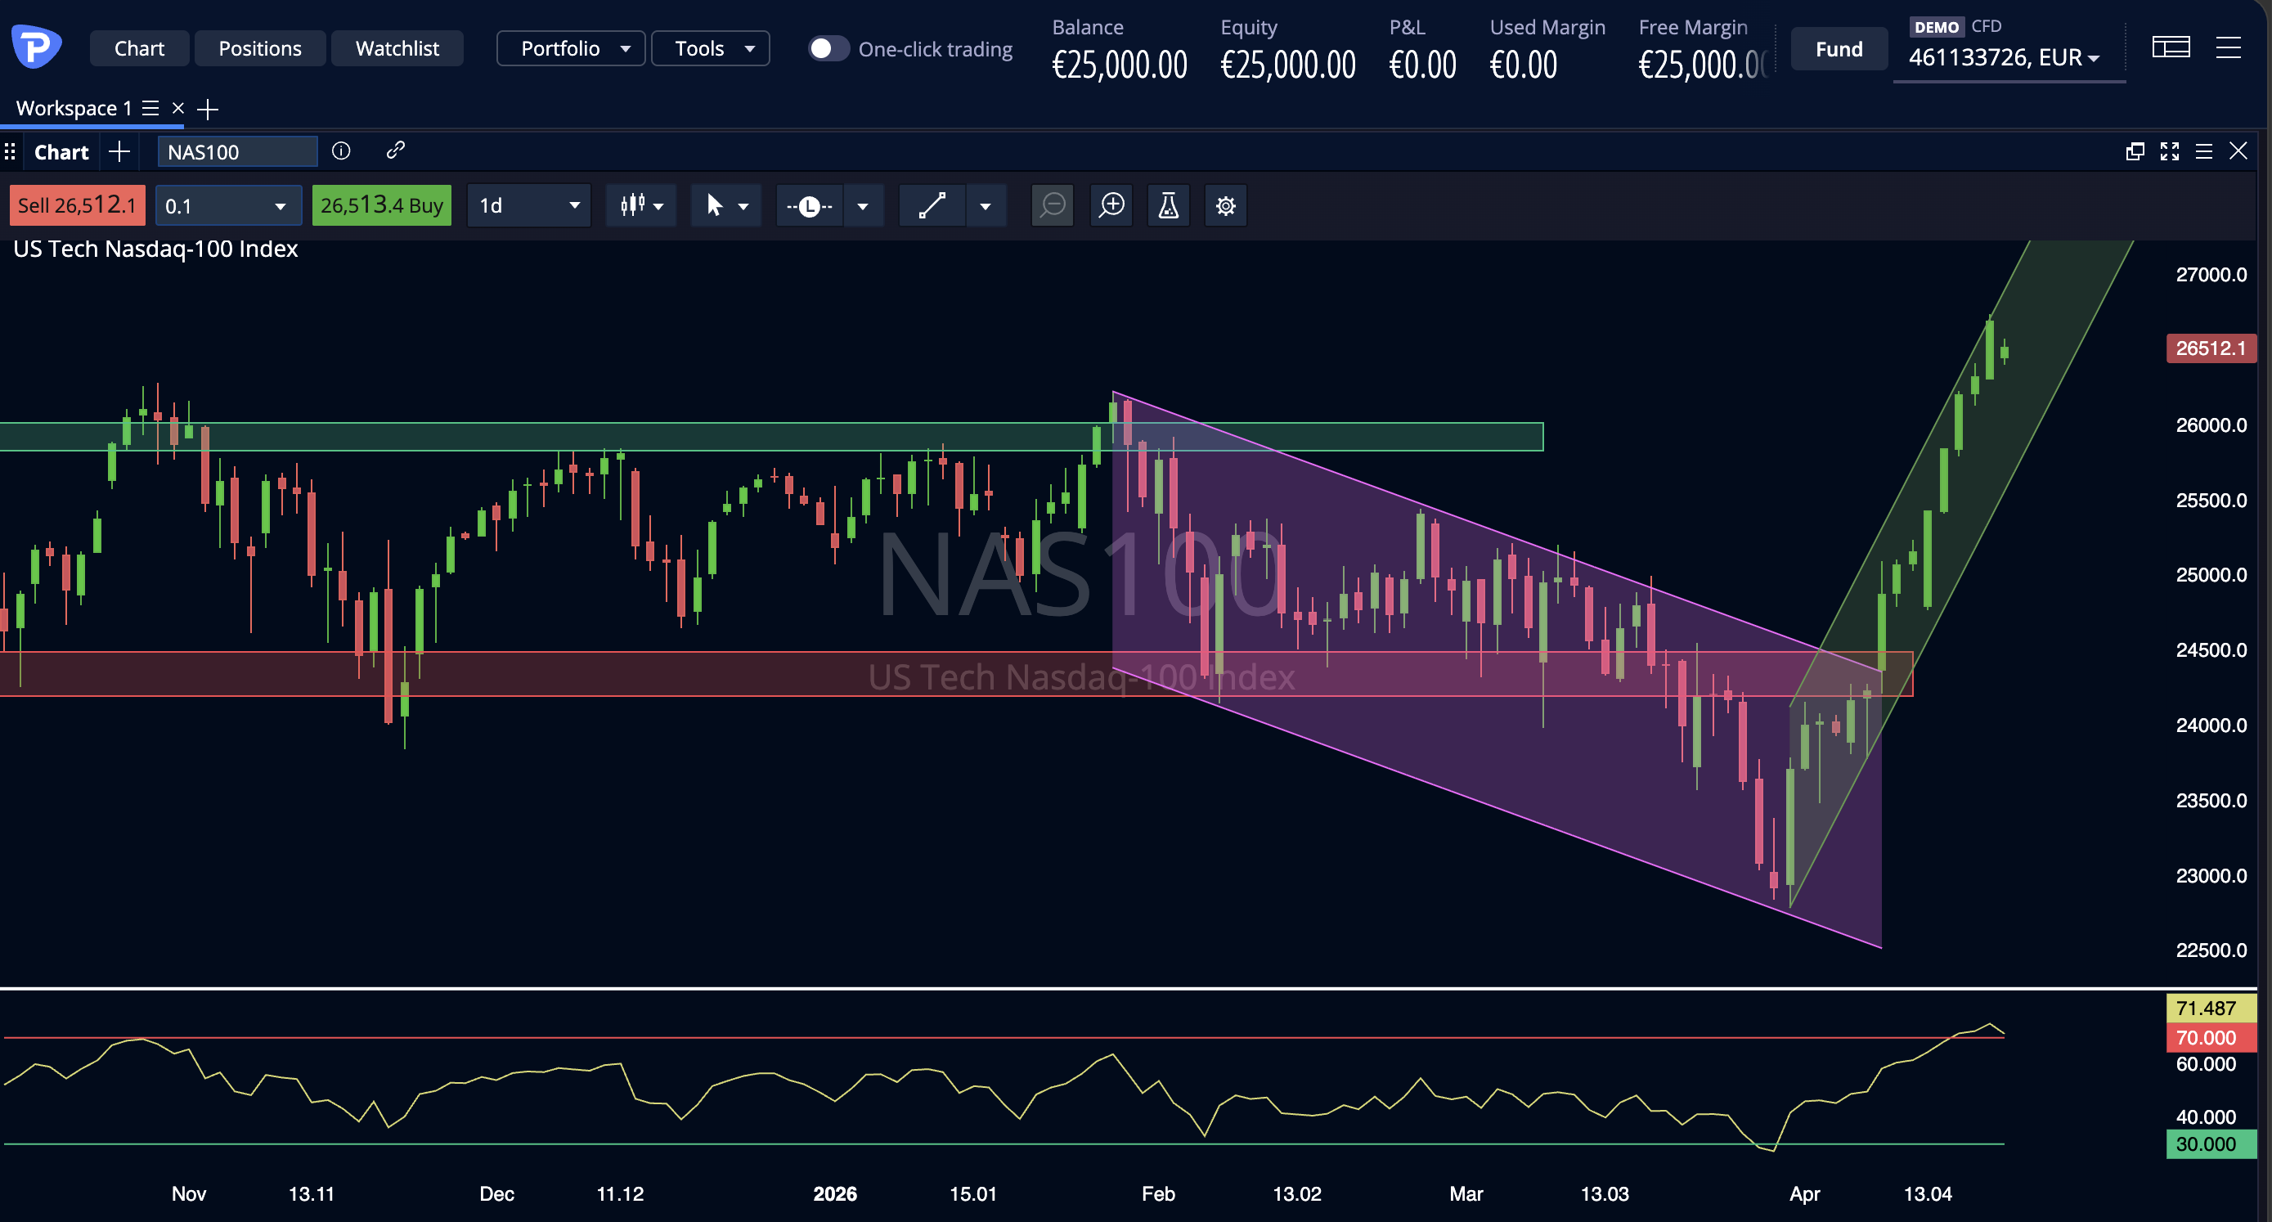This screenshot has width=2272, height=1222.
Task: Detach chart into separate window
Action: [x=2135, y=152]
